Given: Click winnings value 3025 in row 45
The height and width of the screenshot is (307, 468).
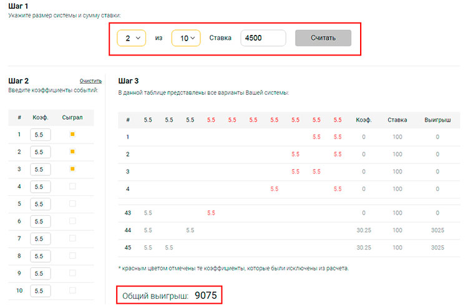Looking at the screenshot, I should pos(437,247).
